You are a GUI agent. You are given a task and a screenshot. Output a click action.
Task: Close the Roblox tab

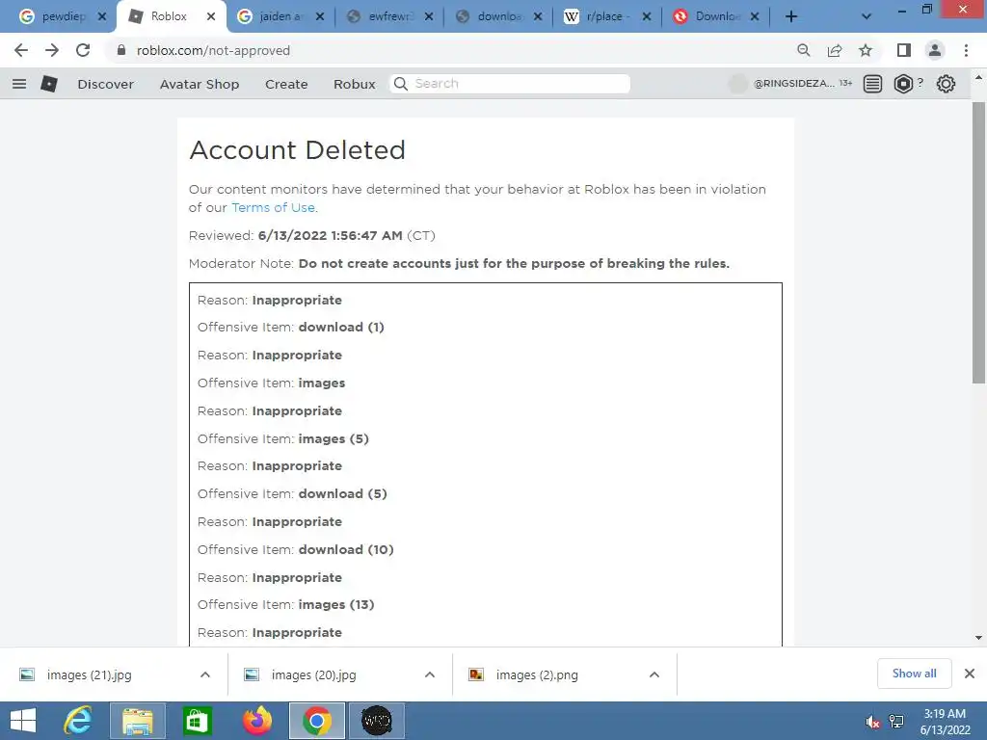pos(211,16)
